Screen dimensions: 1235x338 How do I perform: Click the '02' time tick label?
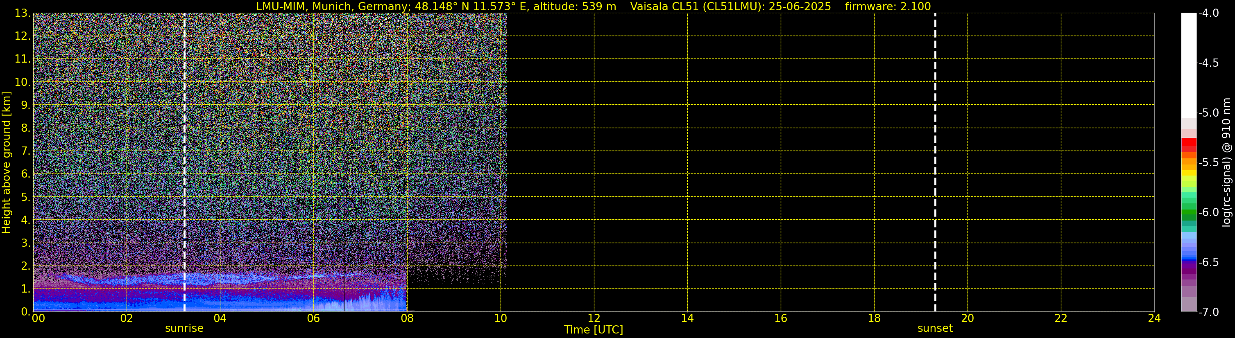click(x=127, y=318)
